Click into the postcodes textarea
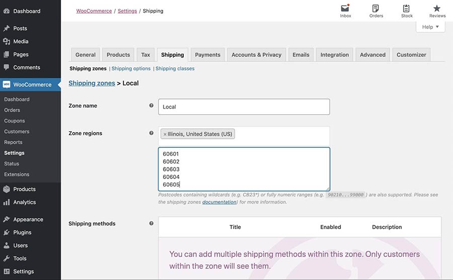 click(x=244, y=169)
